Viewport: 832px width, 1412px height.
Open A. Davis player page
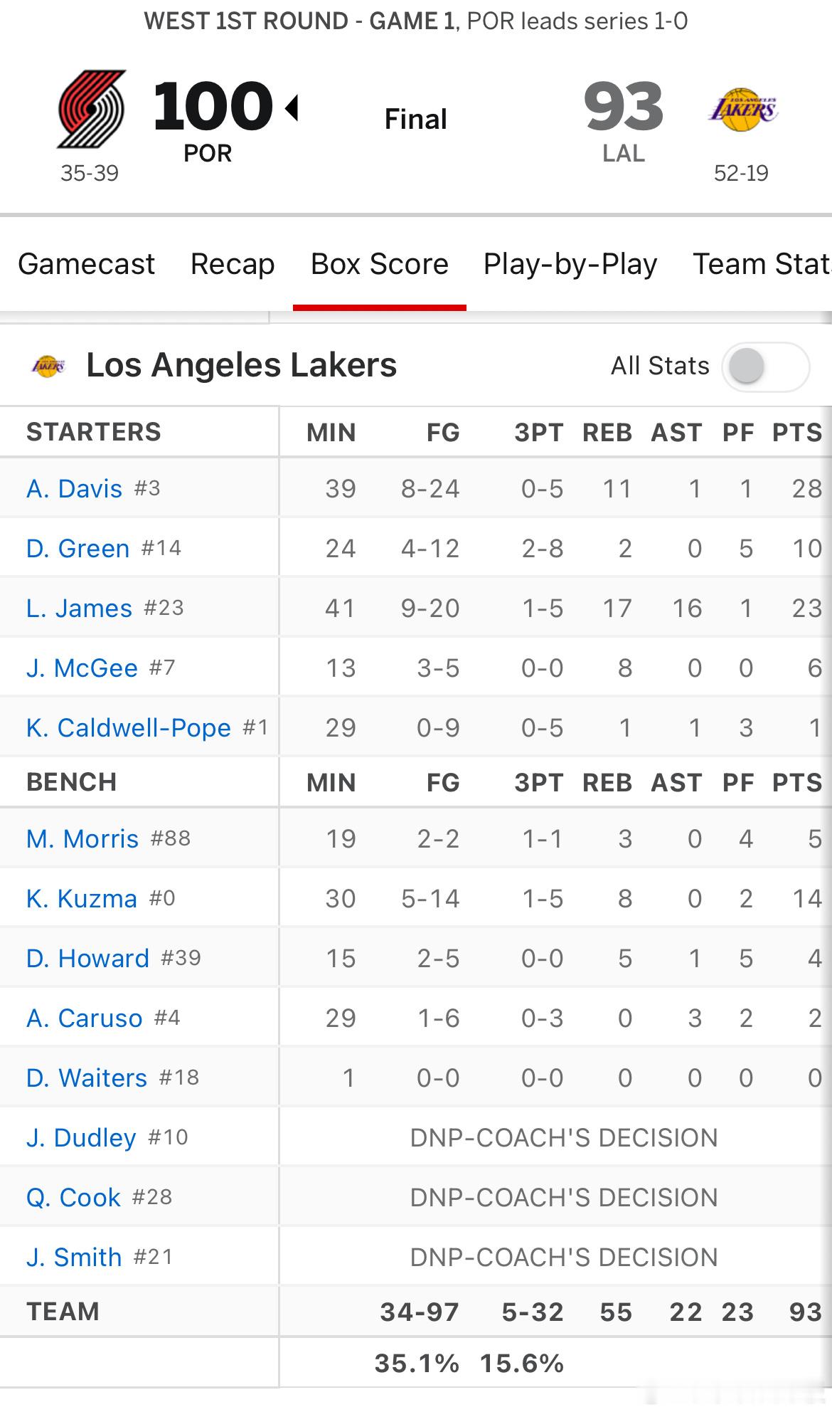[x=75, y=489]
